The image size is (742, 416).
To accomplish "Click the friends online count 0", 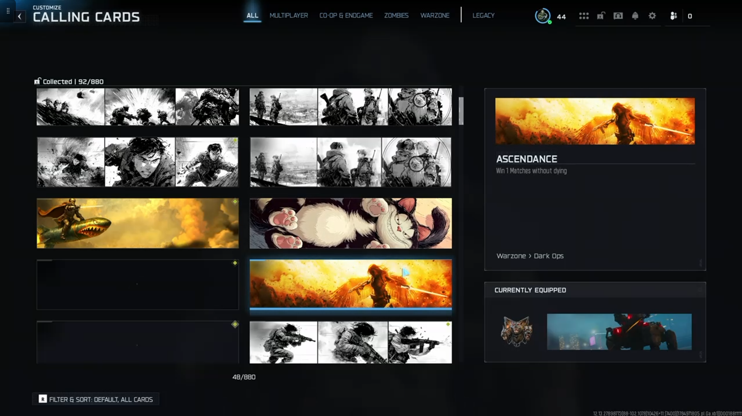I will coord(690,16).
